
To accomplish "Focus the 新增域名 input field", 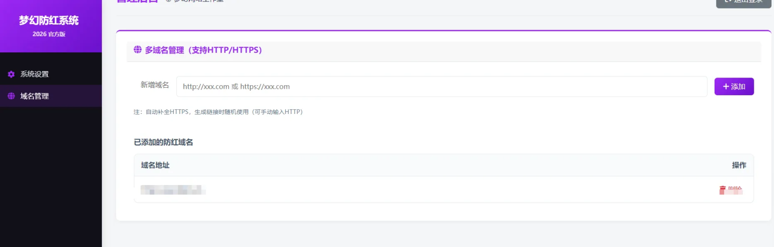I will pyautogui.click(x=441, y=87).
